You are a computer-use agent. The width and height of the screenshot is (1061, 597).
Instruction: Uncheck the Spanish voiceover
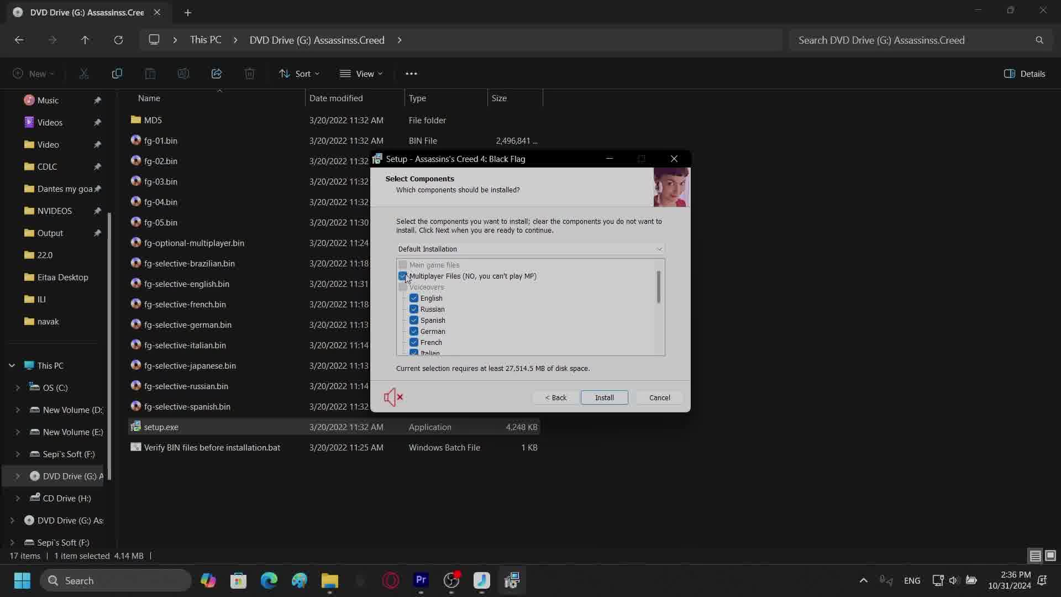(414, 320)
